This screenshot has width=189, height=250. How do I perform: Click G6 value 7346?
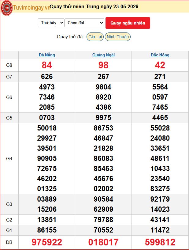[47, 97]
